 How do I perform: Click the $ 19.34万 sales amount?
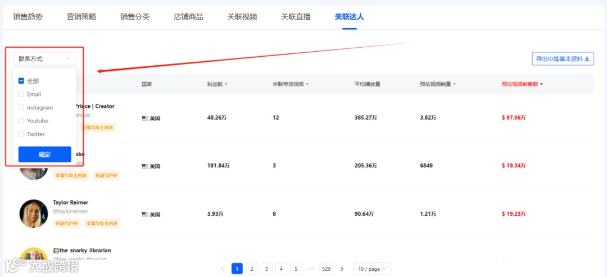514,166
